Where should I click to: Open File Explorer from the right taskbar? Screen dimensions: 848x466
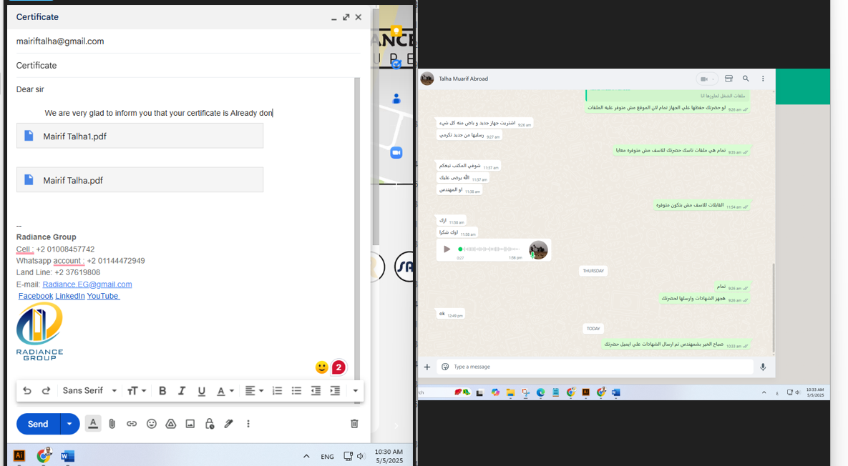(x=510, y=392)
